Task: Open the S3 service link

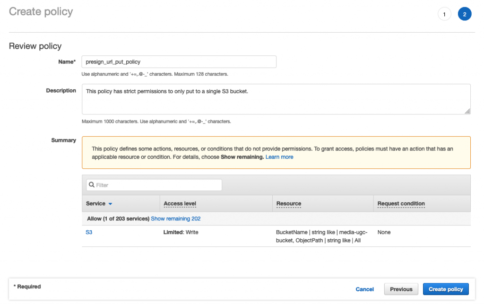Action: [89, 233]
